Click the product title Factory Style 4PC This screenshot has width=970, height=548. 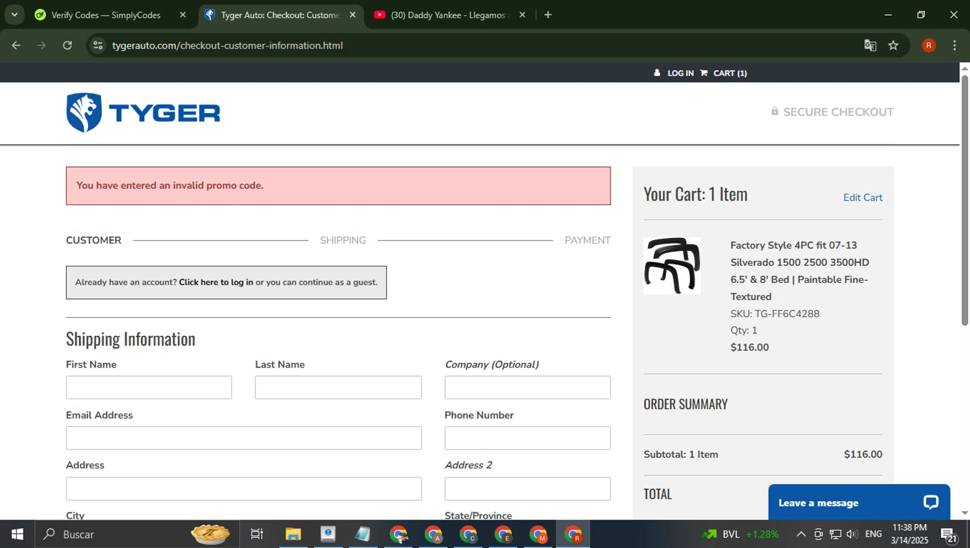click(x=799, y=270)
